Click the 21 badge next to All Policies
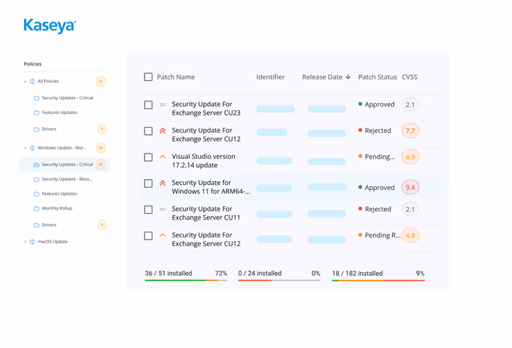This screenshot has height=348, width=512. 101,81
